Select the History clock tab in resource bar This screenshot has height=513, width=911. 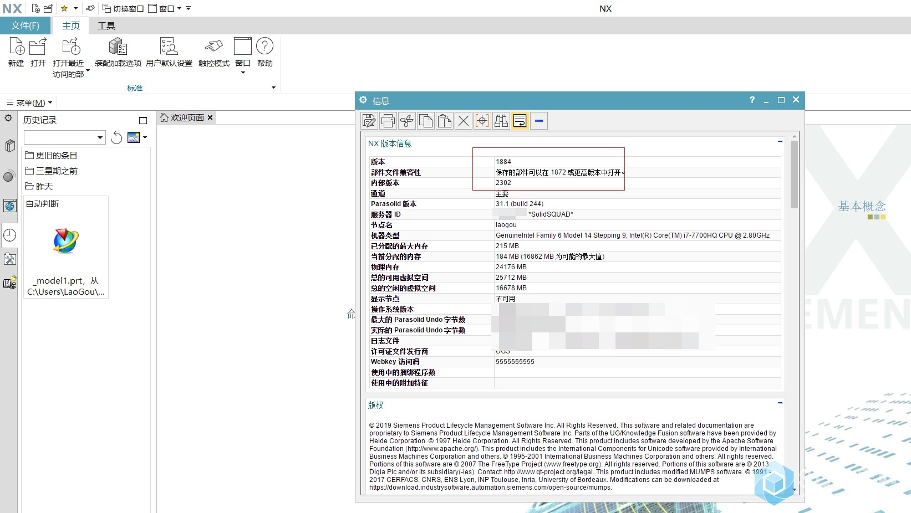(9, 235)
